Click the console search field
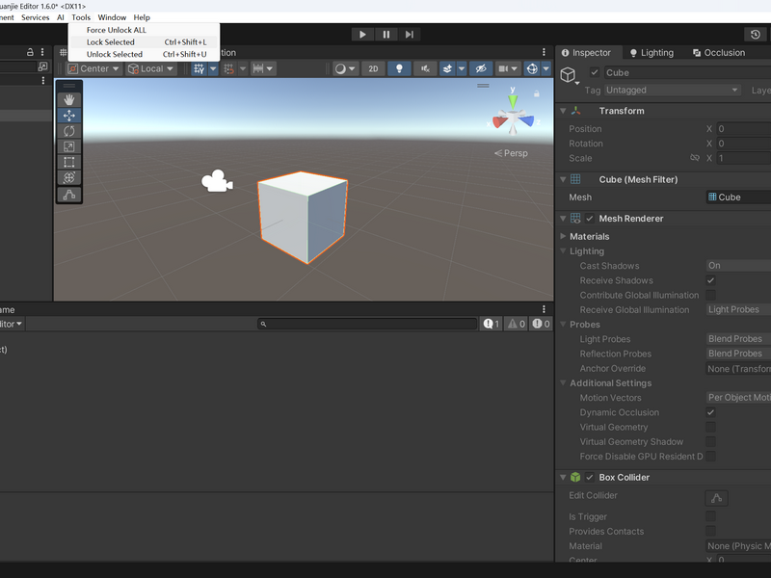771x578 pixels. 367,324
